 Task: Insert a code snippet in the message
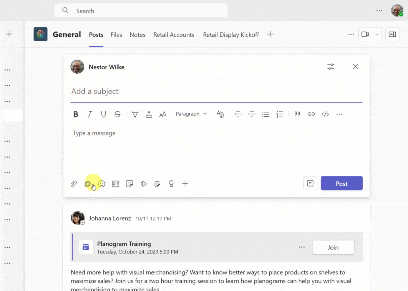[x=325, y=114]
